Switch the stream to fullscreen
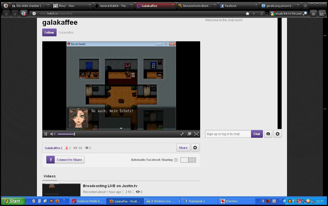 click(196, 134)
